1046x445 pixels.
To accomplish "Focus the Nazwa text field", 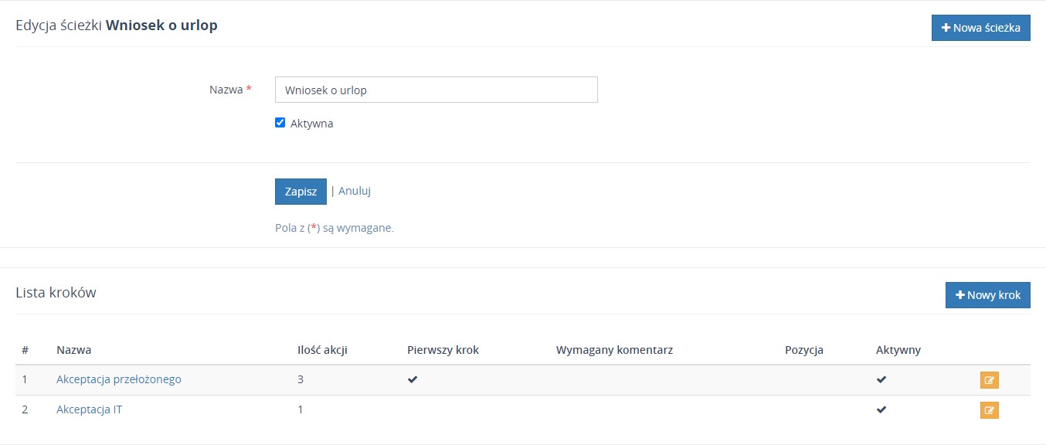I will click(436, 90).
